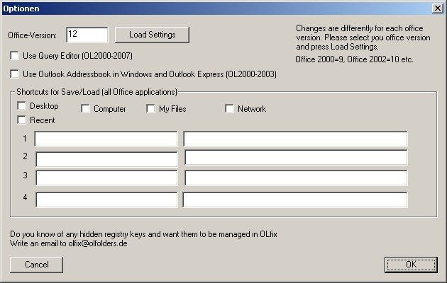Click row 4 left text field
The image size is (447, 283).
(x=106, y=200)
